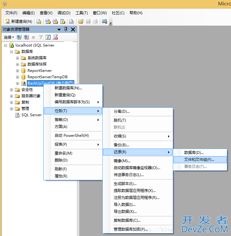Screen dimensions: 231x236
Task: Open the Object Explorer window position dropdown arrow
Action: click(x=59, y=29)
